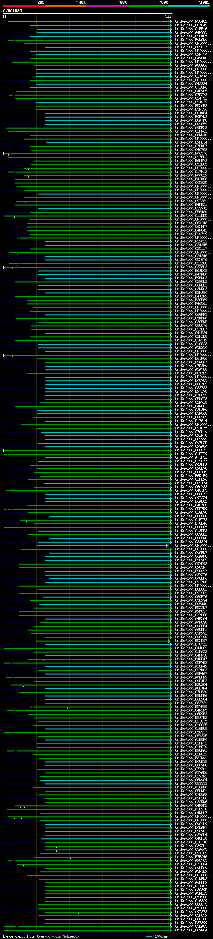Select the UniRef100_Q25117 label

point(191,248)
